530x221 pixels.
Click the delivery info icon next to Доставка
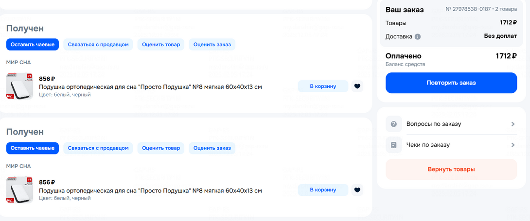[x=418, y=36]
